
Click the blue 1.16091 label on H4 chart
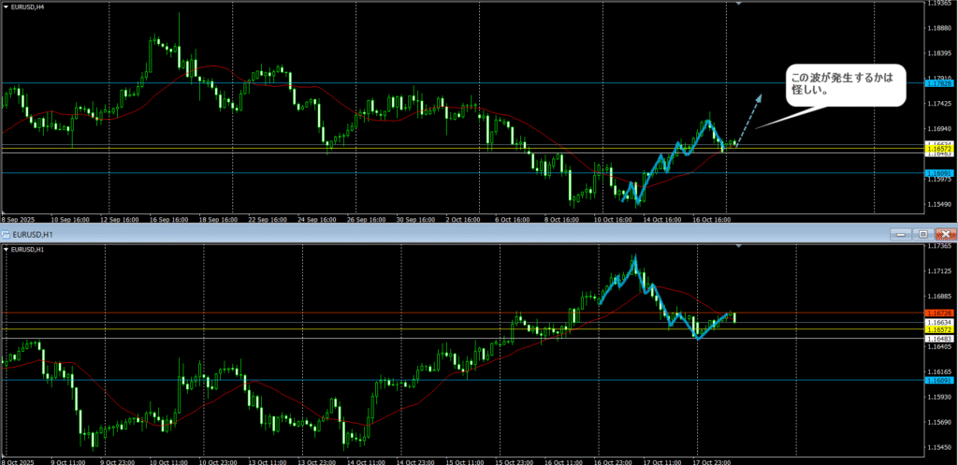pos(938,173)
